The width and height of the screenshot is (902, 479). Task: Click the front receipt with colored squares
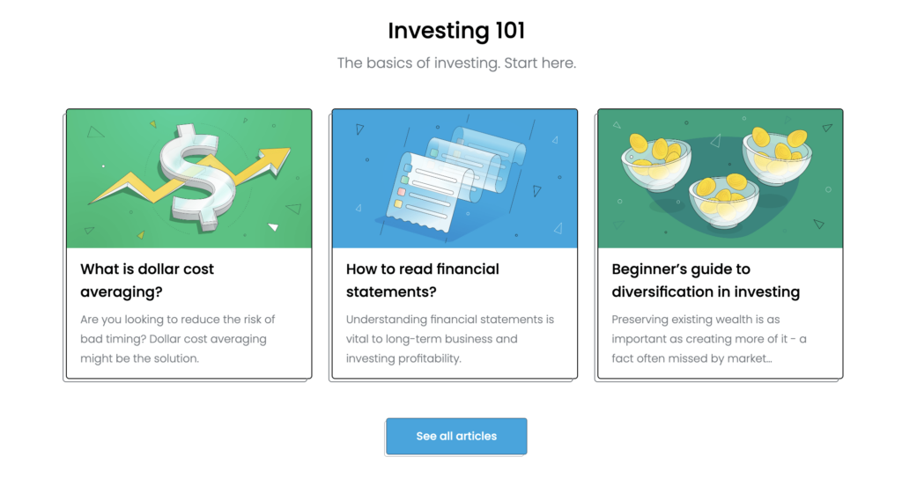(x=425, y=193)
